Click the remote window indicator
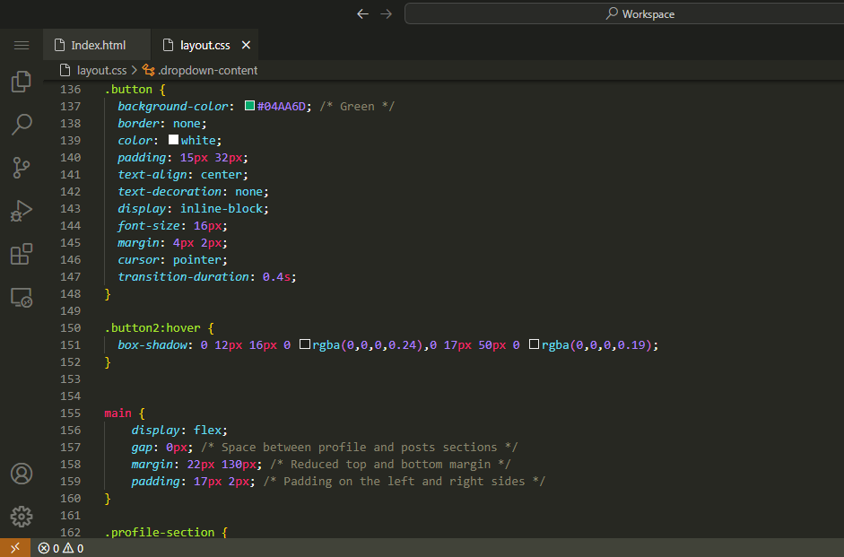The image size is (844, 557). point(15,548)
